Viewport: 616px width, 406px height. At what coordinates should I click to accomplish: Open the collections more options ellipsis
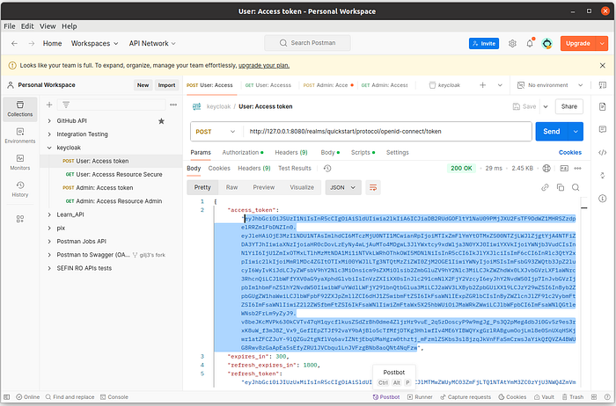point(173,105)
